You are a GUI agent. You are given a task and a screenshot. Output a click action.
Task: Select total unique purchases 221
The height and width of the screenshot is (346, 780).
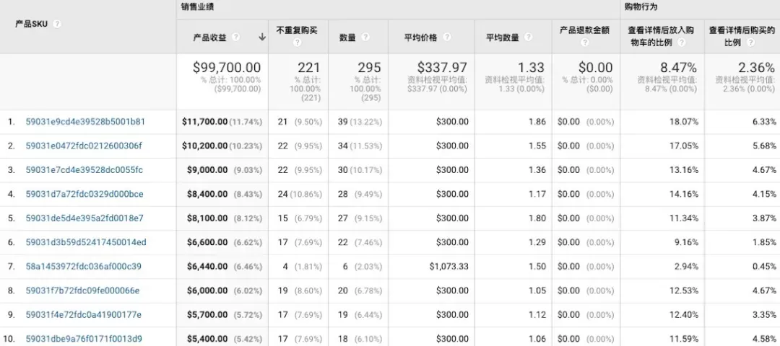coord(309,67)
